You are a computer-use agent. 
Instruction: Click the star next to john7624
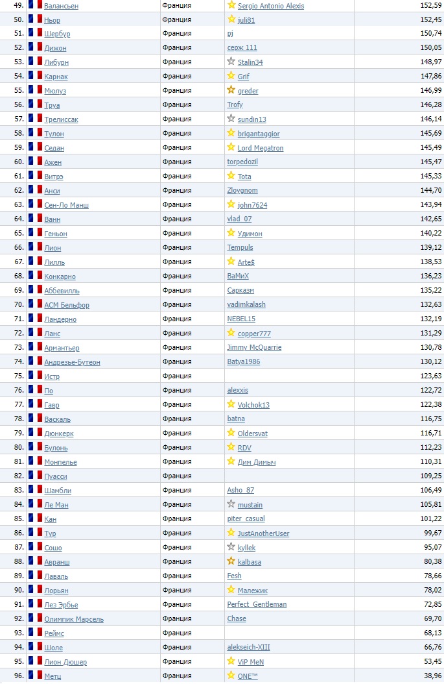coord(231,204)
